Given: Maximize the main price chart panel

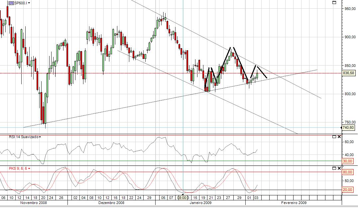Looking at the screenshot, I should tap(334, 3).
